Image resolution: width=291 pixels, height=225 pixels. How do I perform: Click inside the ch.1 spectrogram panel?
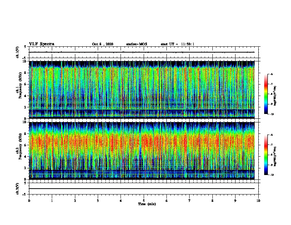(142, 90)
